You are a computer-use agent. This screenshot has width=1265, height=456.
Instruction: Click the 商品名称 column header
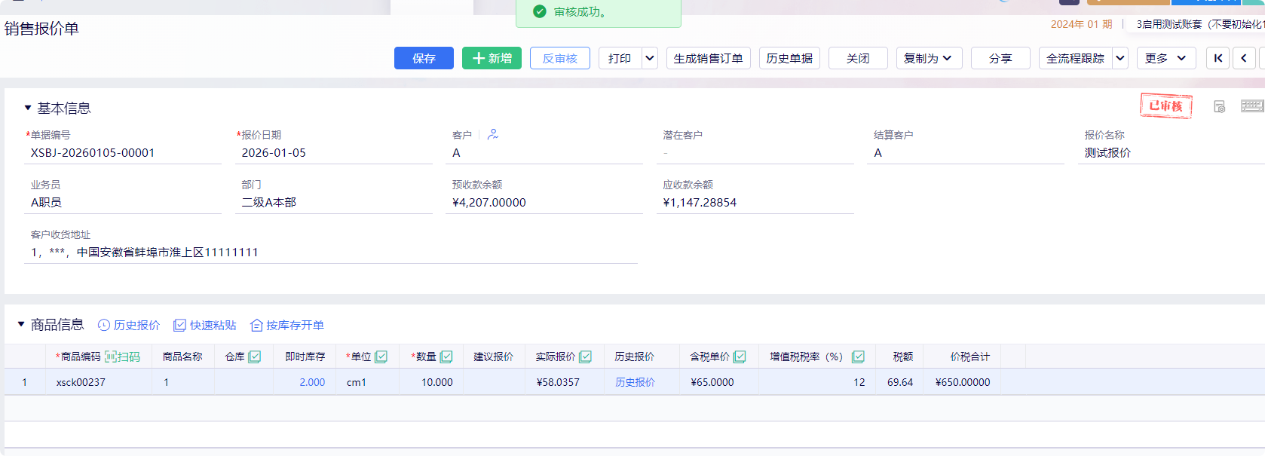click(182, 357)
